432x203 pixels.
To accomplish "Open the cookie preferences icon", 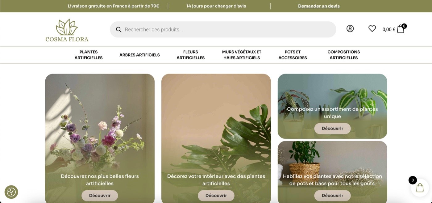I will (x=11, y=192).
